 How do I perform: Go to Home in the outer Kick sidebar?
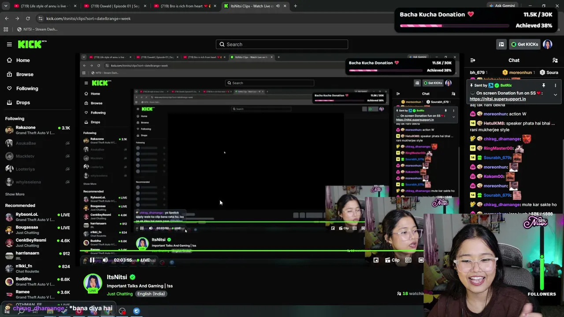click(18, 60)
